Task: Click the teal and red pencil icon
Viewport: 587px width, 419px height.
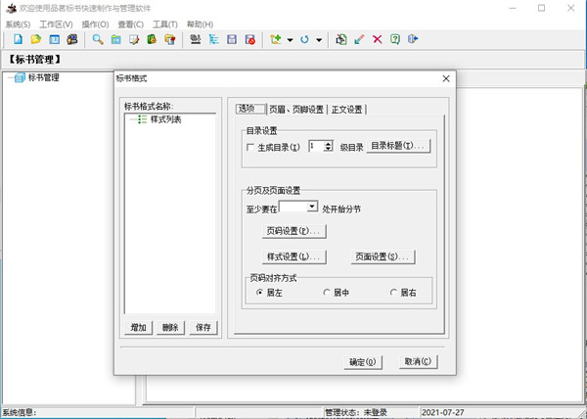Action: coord(359,39)
